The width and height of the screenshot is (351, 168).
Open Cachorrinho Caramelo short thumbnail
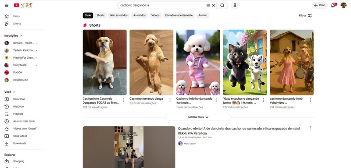tap(104, 63)
